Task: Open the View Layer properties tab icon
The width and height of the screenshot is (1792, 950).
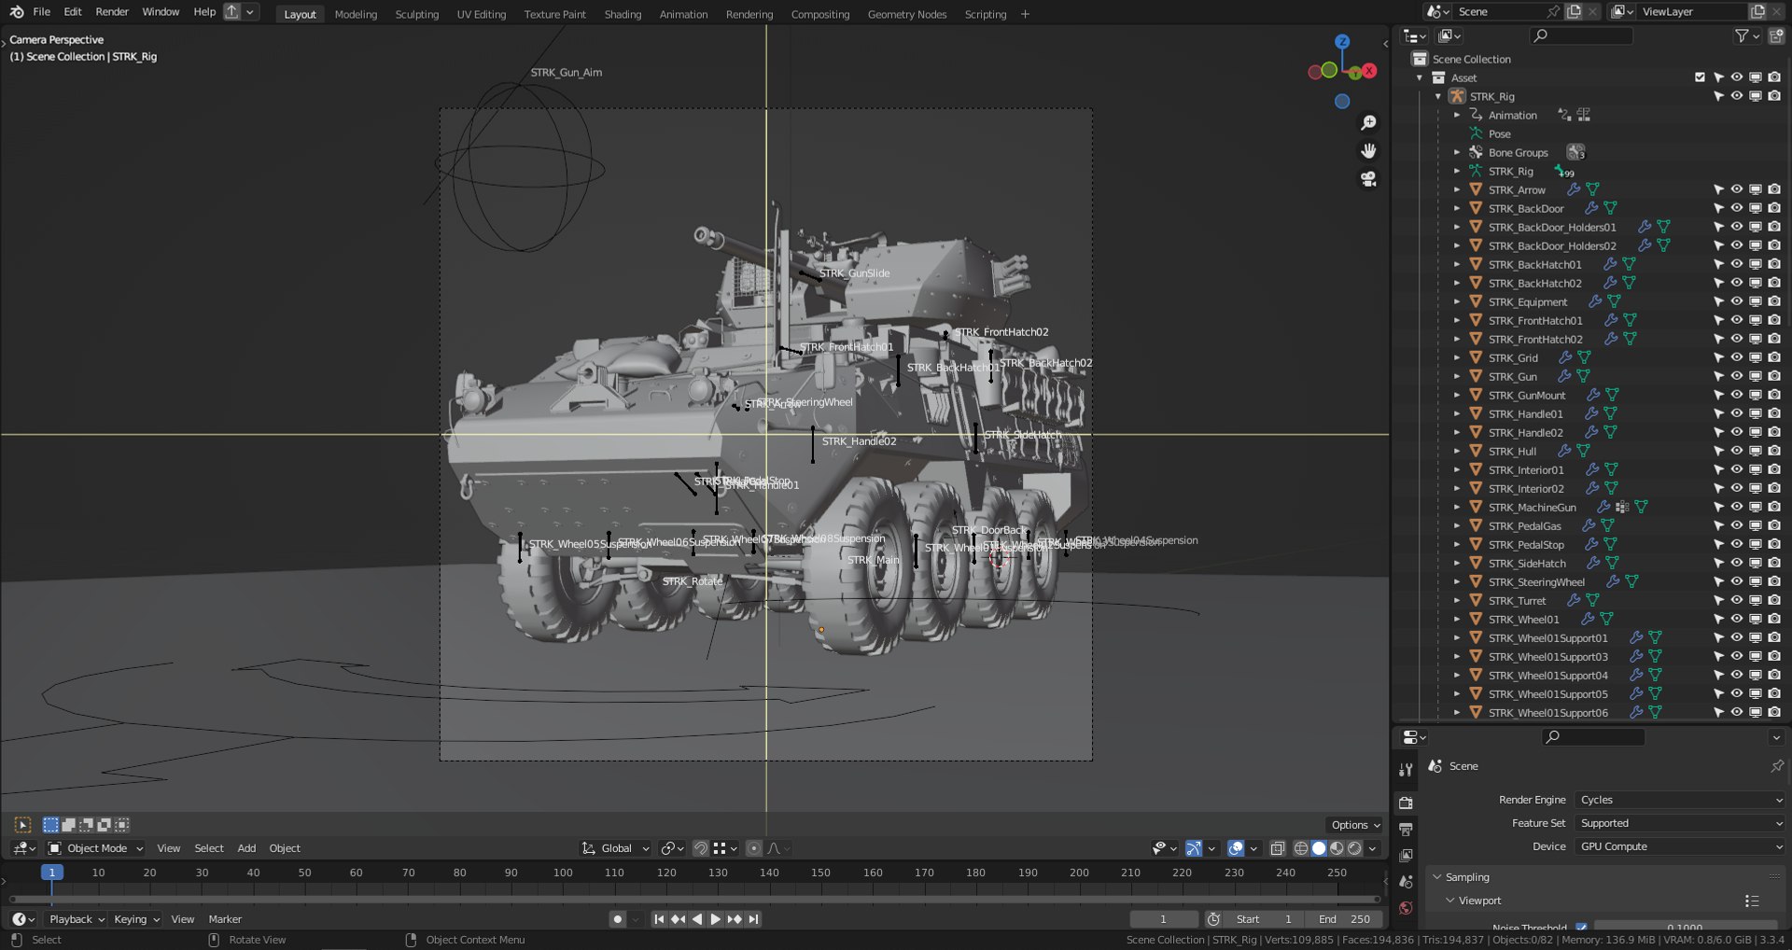Action: (x=1406, y=855)
